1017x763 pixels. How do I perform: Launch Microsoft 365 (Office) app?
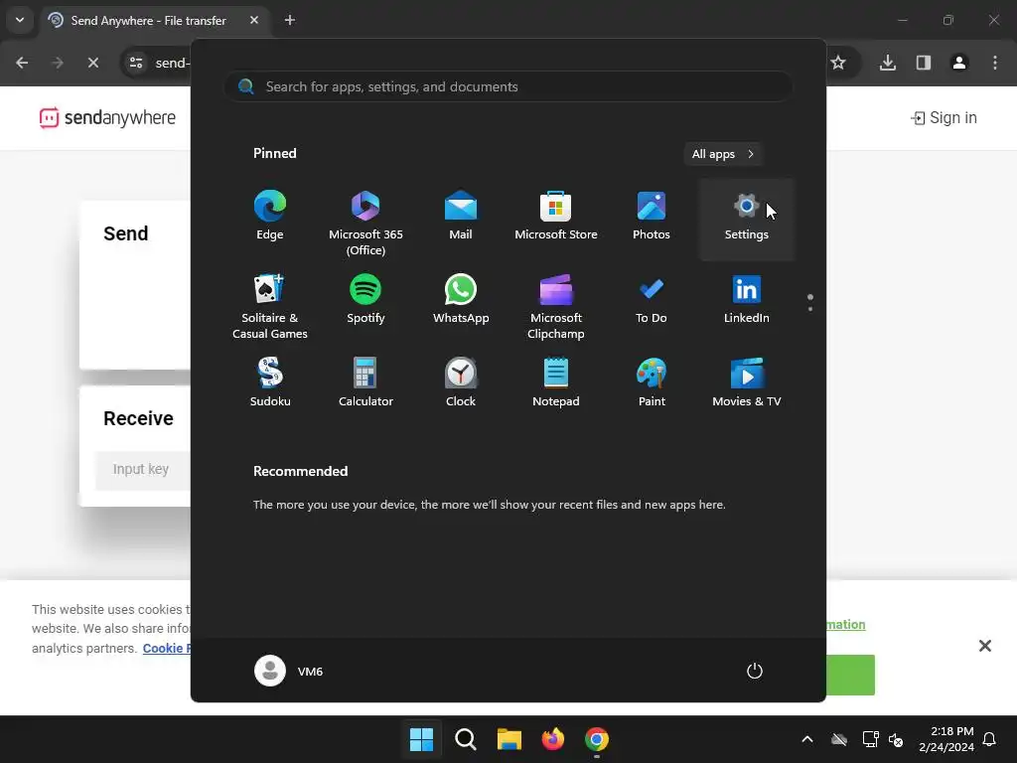point(365,221)
